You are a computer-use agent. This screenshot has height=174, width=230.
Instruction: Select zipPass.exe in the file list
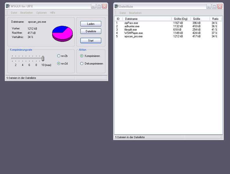pyautogui.click(x=131, y=23)
